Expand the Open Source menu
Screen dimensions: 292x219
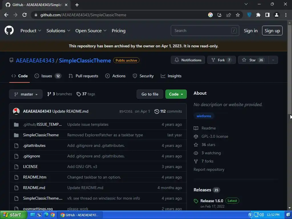point(91,31)
